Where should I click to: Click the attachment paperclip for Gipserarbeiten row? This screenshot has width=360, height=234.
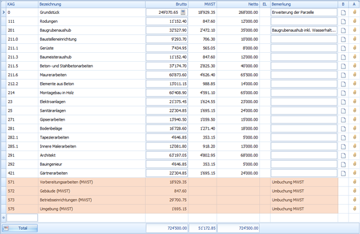(355, 119)
